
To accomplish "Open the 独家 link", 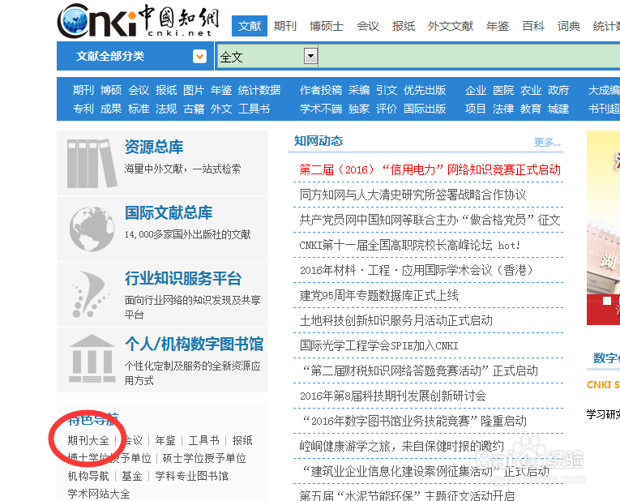I will (x=359, y=109).
